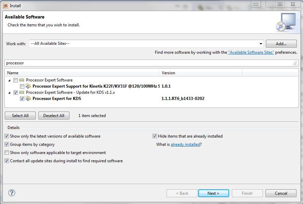Image resolution: width=303 pixels, height=204 pixels.
Task: Select the Processor Expert for KDS row text
Action: [x=57, y=99]
